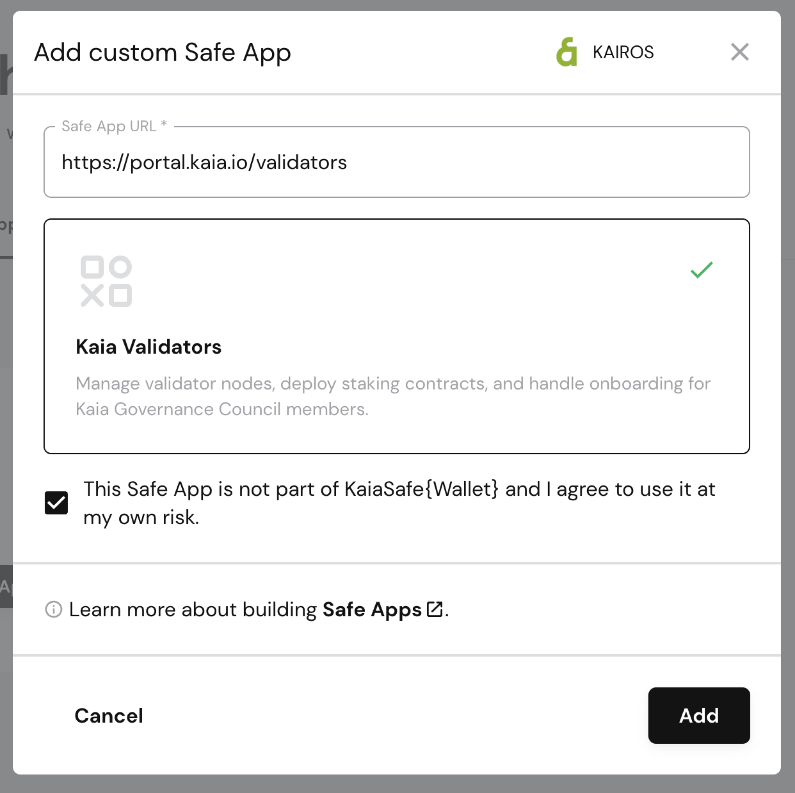Screen dimensions: 795x793
Task: Click the "not part of KaiaSafe{Wallet}" disclaimer text
Action: (399, 489)
